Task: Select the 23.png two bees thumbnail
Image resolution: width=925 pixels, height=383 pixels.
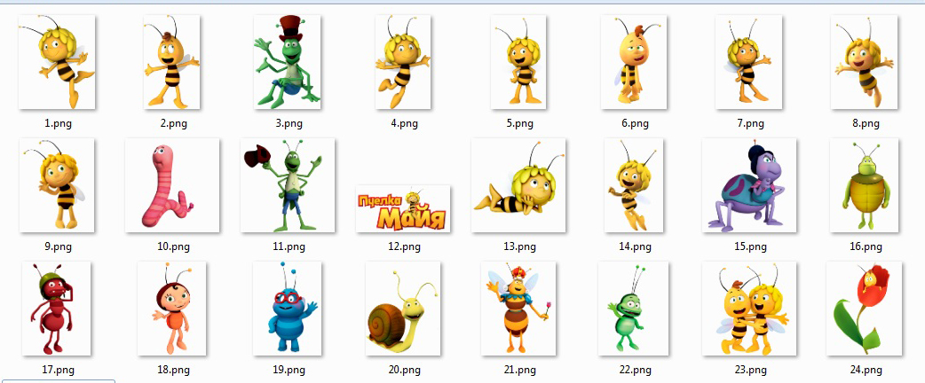Action: [x=749, y=309]
